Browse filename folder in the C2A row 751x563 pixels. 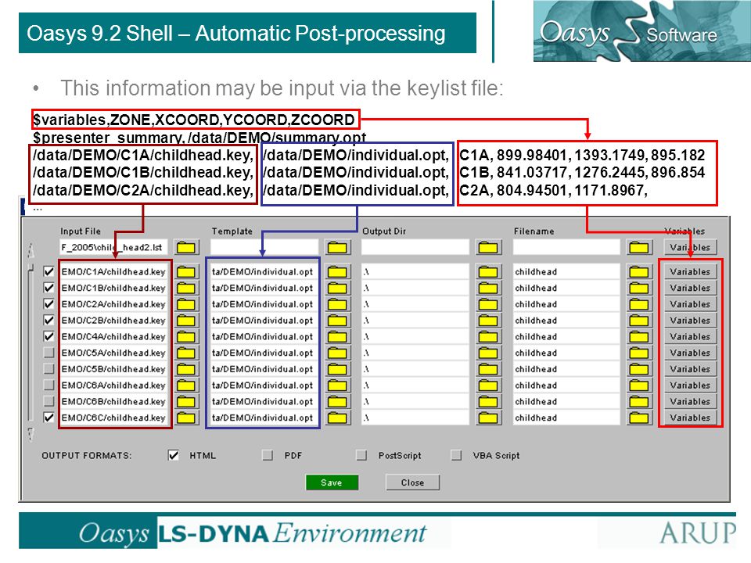(639, 304)
